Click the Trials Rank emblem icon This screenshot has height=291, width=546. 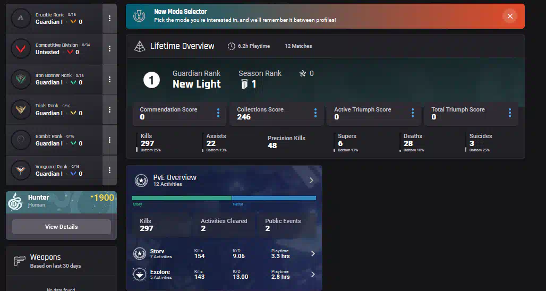coord(21,109)
